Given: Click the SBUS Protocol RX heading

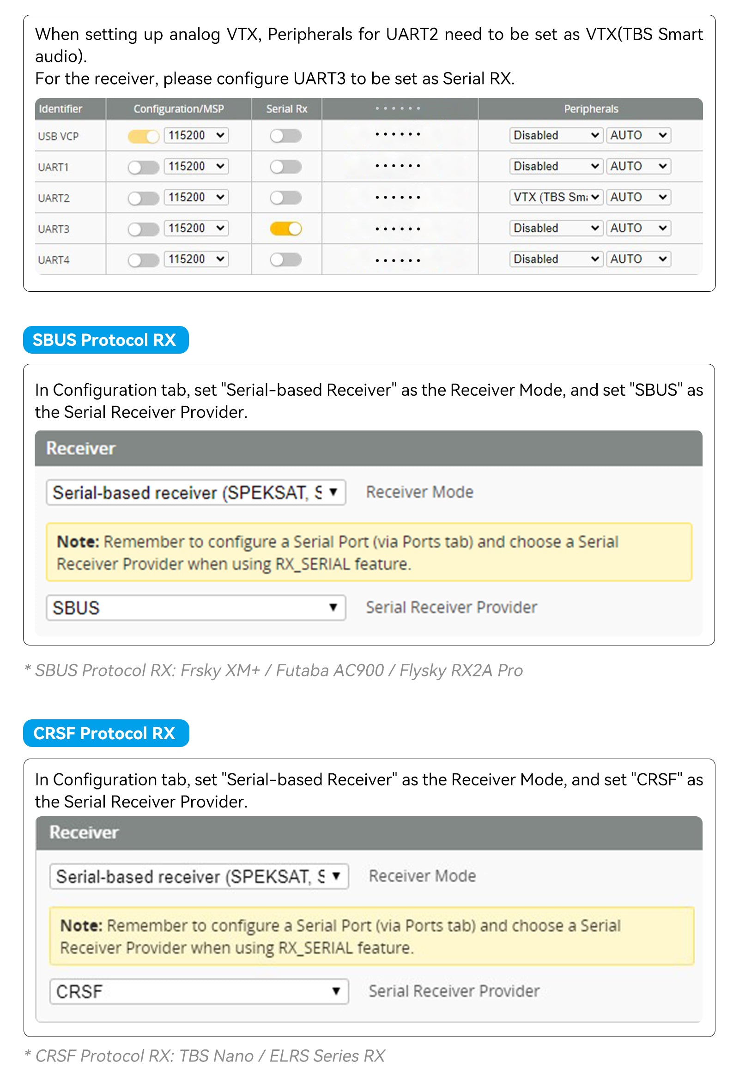Looking at the screenshot, I should 106,340.
